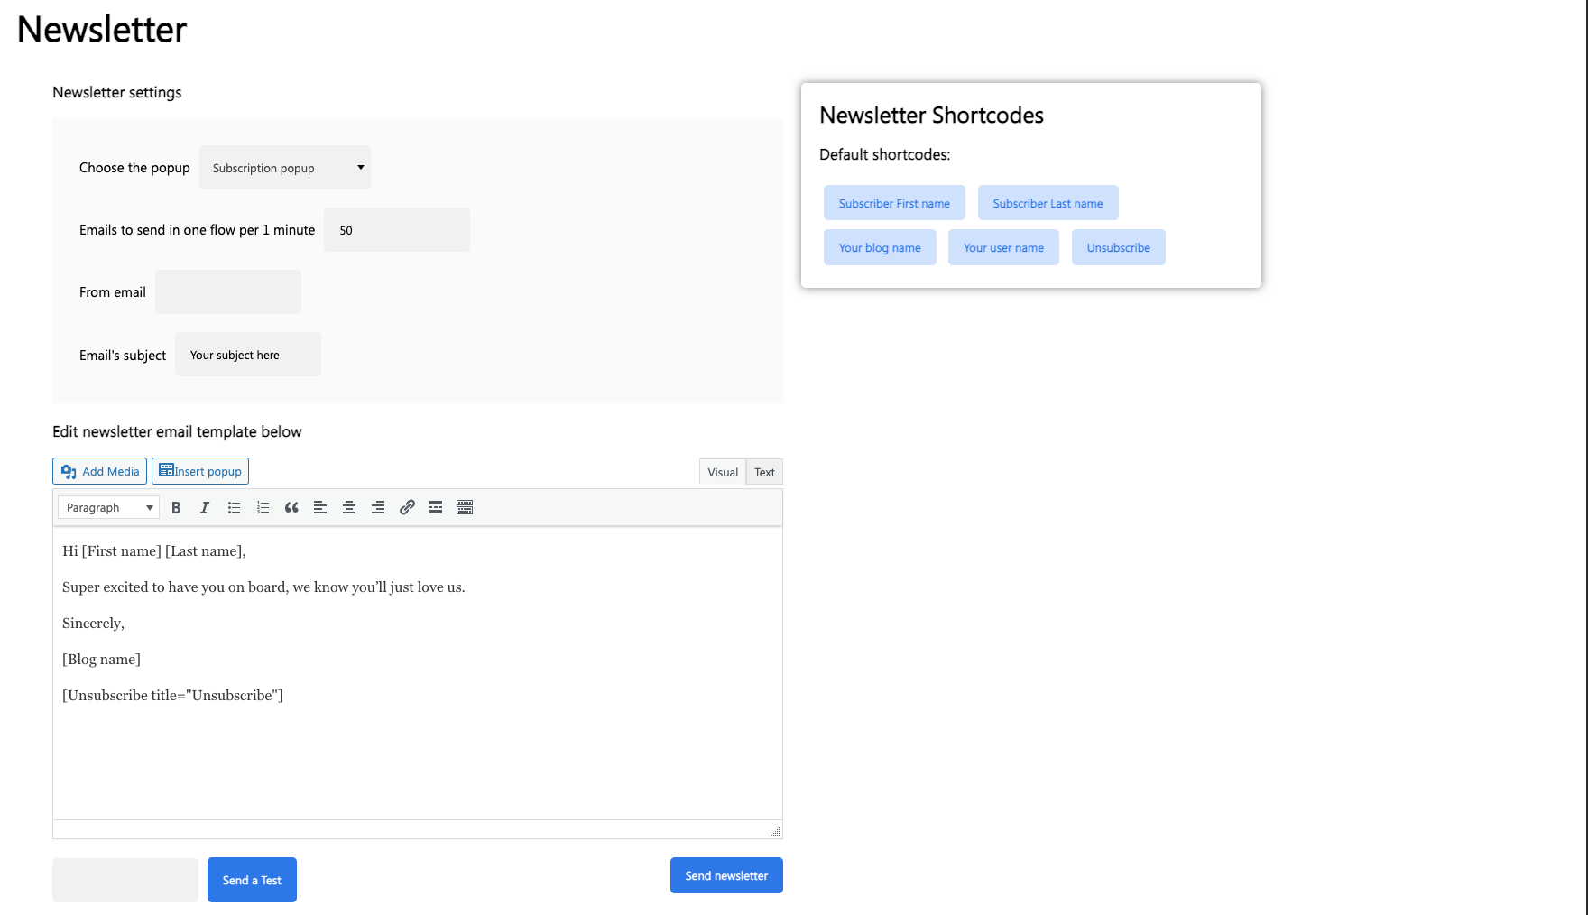Center align the text
Screen dimensions: 1588x915
[349, 508]
